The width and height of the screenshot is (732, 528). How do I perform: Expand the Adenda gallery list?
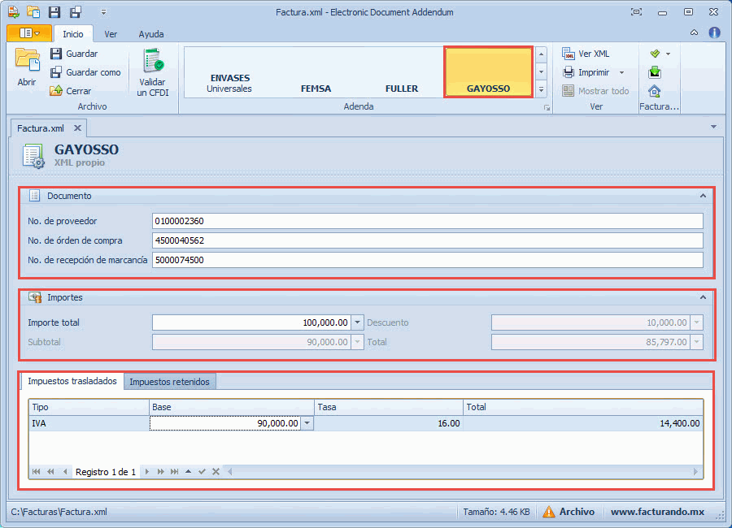pyautogui.click(x=542, y=89)
